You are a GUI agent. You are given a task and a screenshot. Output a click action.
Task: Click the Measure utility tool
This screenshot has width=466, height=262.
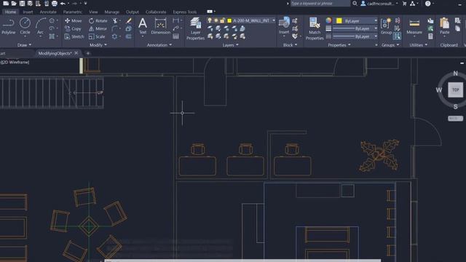[x=414, y=26]
